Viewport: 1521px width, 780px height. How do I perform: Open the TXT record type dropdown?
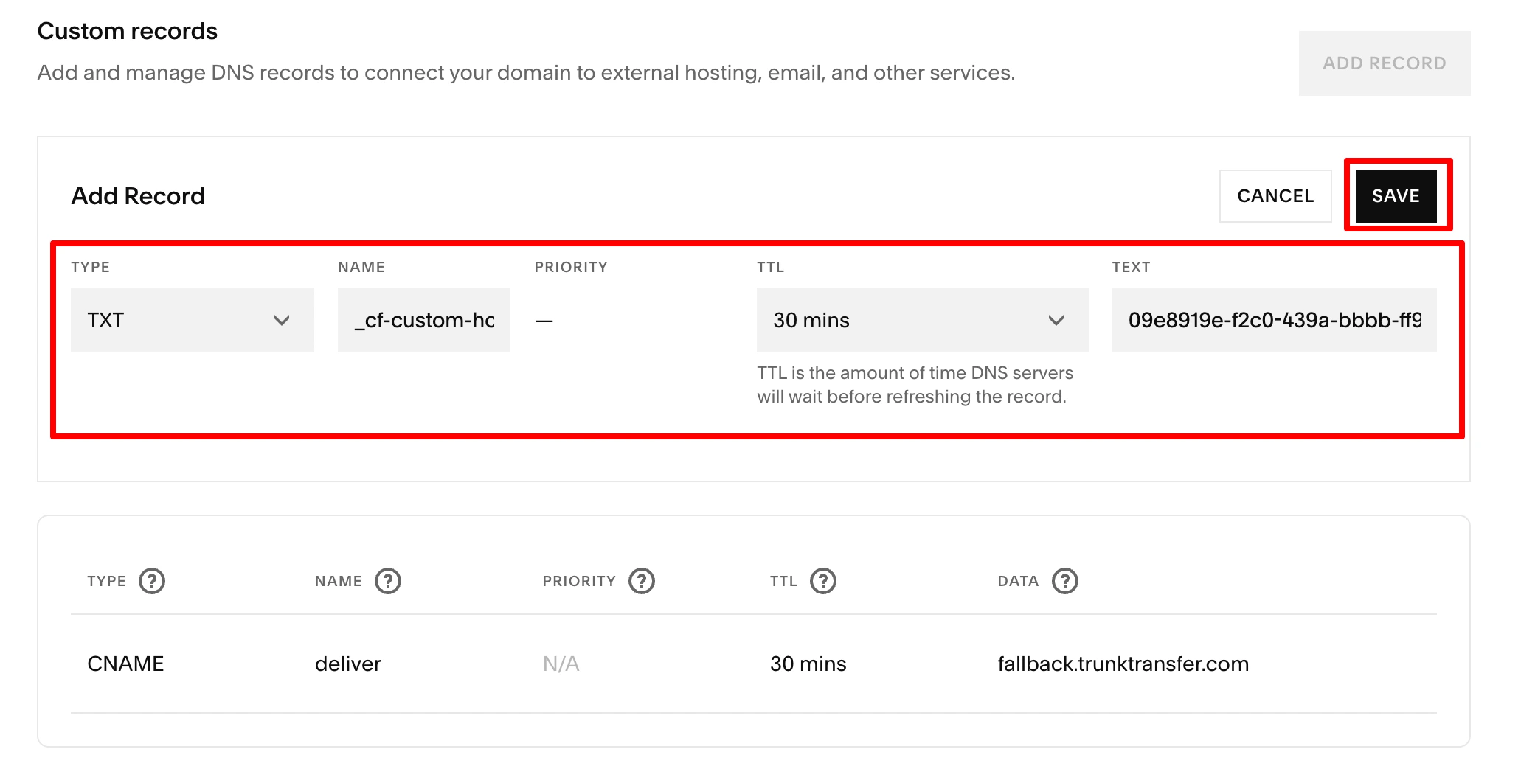point(193,320)
